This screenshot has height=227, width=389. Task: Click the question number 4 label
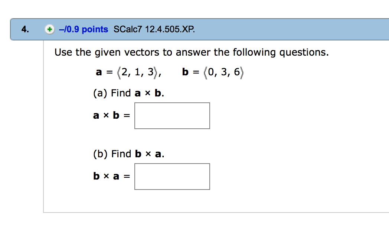(24, 29)
